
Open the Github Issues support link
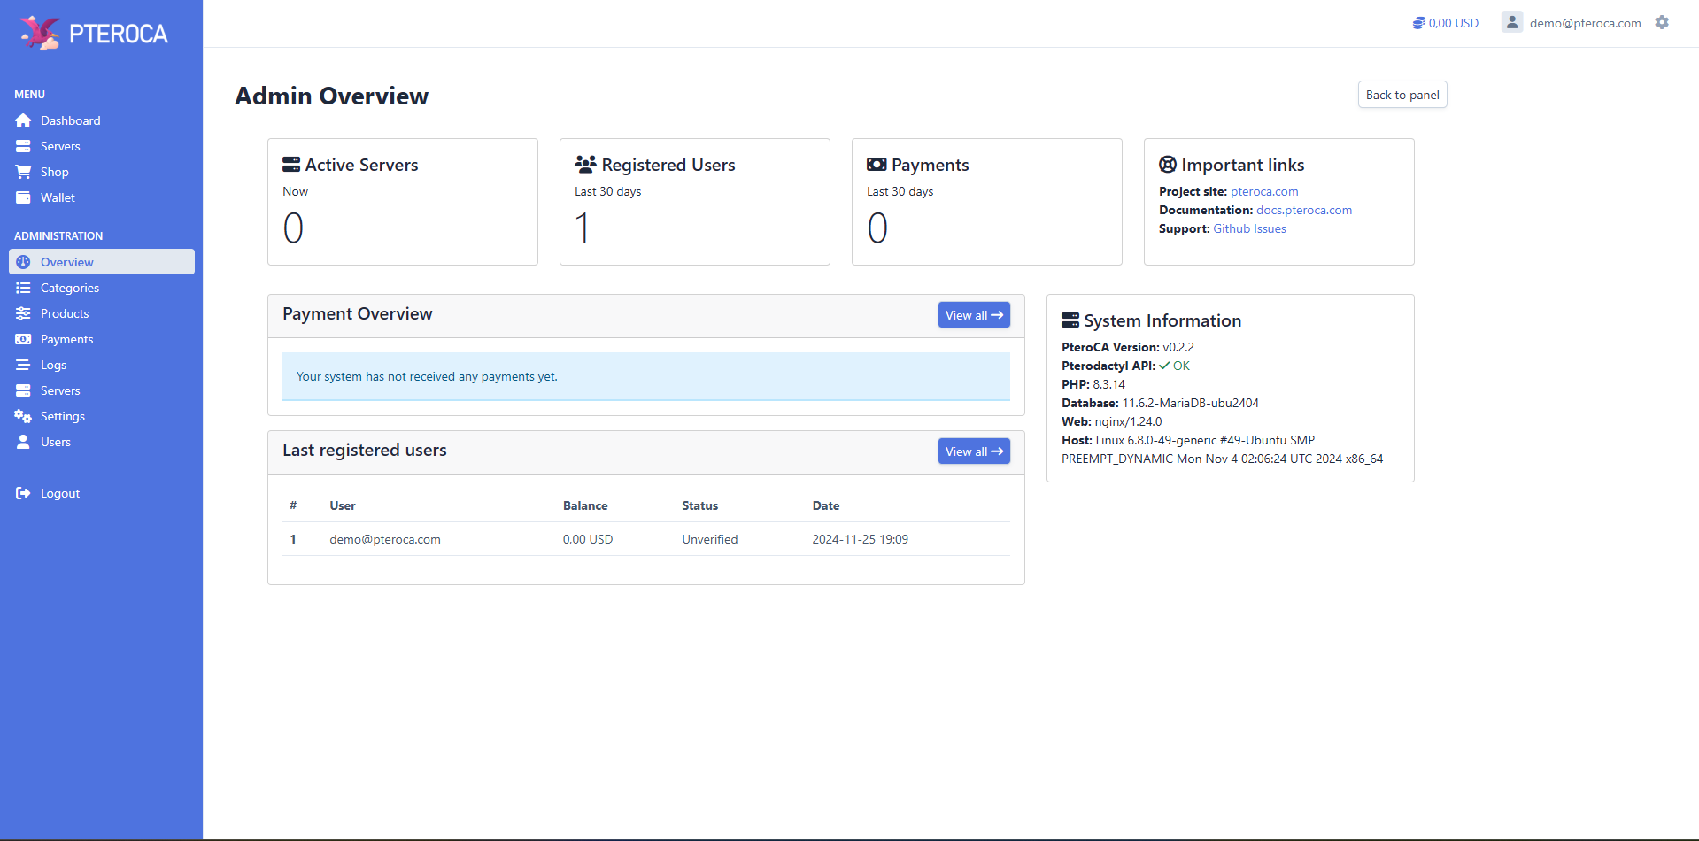1249,228
